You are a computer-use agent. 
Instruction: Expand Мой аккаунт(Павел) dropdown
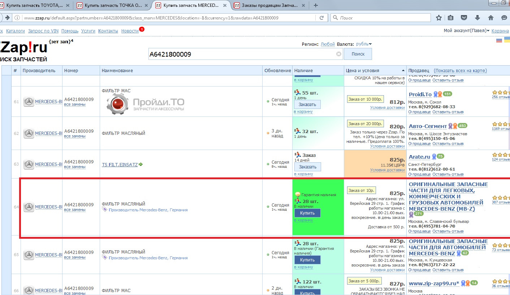pyautogui.click(x=467, y=31)
